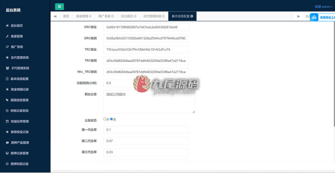The image size is (335, 173).
Task: Click the asterisk icon beside 总代管理系统
Action: coord(7,57)
